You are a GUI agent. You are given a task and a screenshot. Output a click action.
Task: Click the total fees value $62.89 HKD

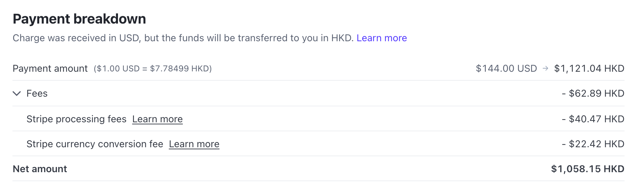coord(593,94)
